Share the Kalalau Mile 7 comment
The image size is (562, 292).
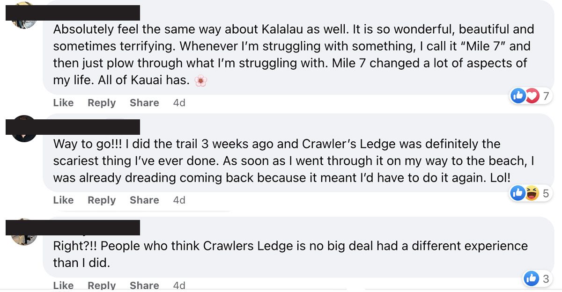tap(144, 103)
